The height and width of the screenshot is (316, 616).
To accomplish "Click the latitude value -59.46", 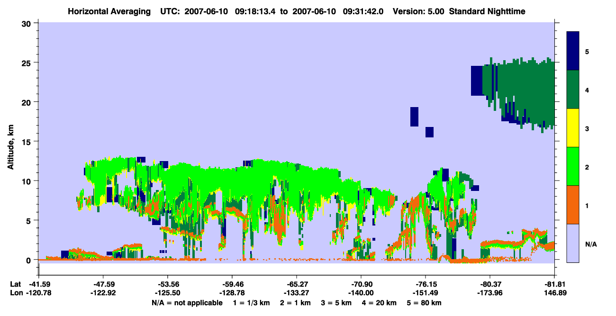I will tap(232, 284).
